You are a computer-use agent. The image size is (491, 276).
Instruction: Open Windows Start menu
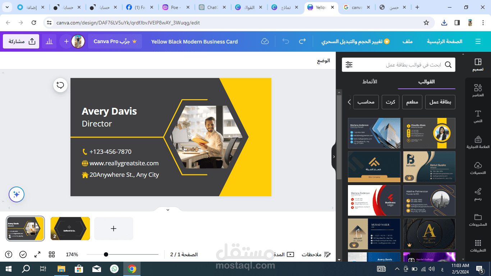pyautogui.click(x=8, y=269)
